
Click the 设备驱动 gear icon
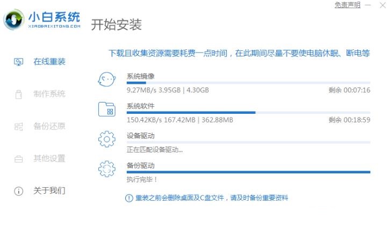click(107, 140)
